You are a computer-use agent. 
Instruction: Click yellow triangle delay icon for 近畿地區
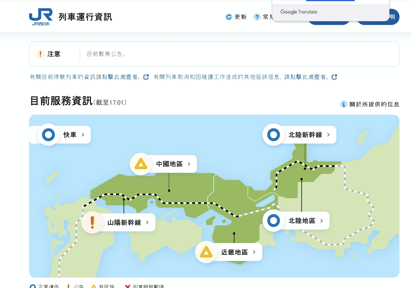pyautogui.click(x=206, y=252)
